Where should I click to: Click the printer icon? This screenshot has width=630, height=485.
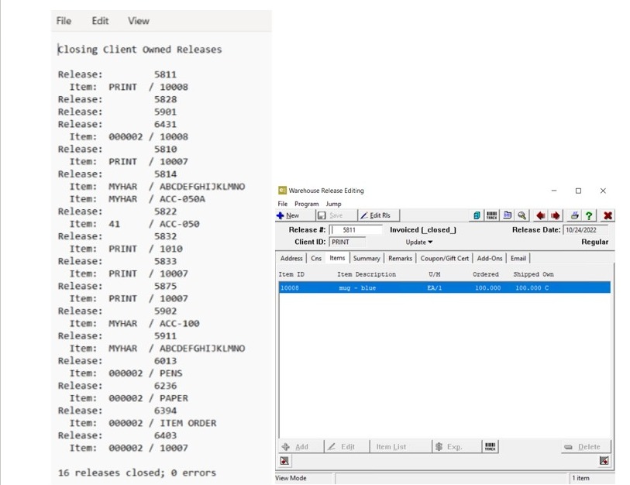coord(574,215)
